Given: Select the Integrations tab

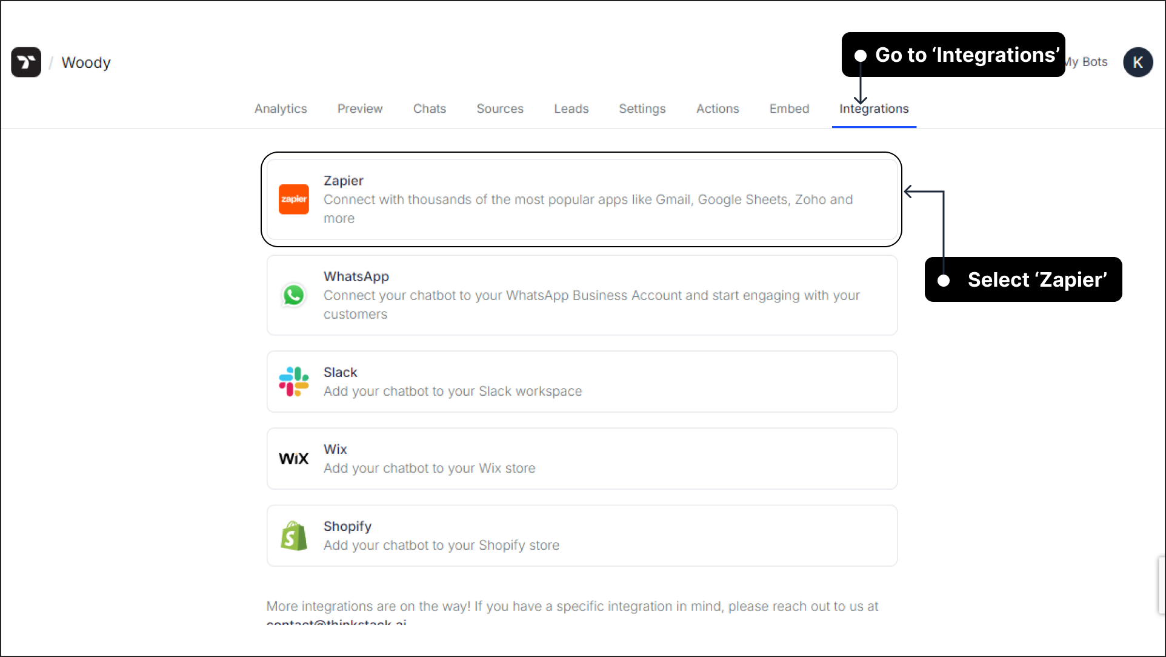Looking at the screenshot, I should click(x=874, y=108).
